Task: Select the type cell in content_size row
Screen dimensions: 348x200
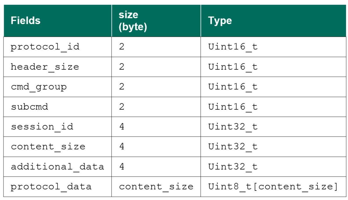Action: 233,147
